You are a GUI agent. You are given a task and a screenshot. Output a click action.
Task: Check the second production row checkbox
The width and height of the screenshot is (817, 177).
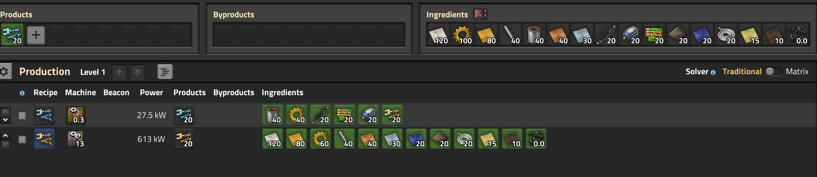pyautogui.click(x=22, y=139)
